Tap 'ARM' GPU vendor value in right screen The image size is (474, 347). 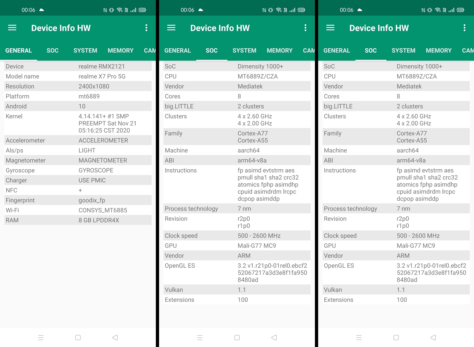(x=403, y=256)
